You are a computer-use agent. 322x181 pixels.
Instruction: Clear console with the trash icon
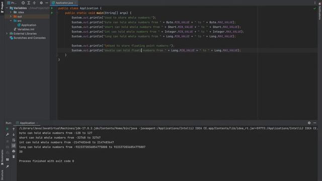[x=14, y=157]
